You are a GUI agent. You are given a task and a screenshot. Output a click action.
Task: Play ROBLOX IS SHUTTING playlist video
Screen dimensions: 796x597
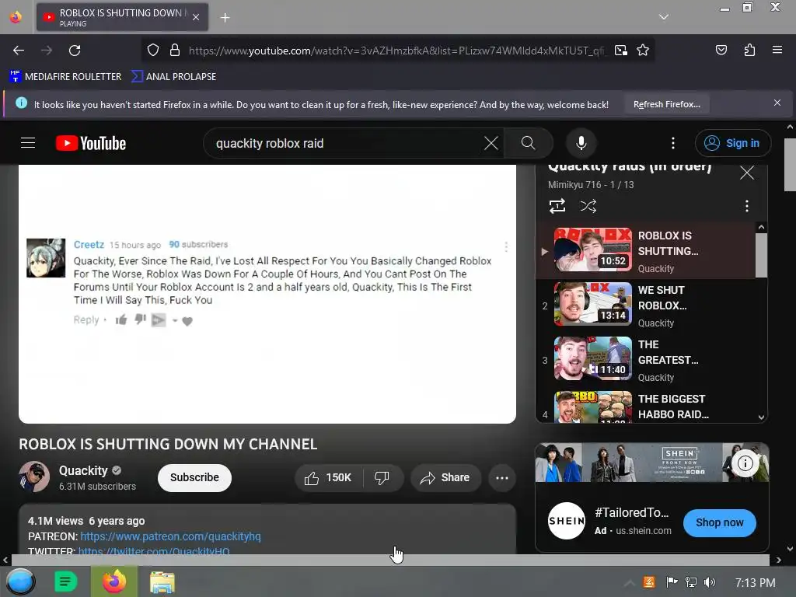tap(646, 251)
